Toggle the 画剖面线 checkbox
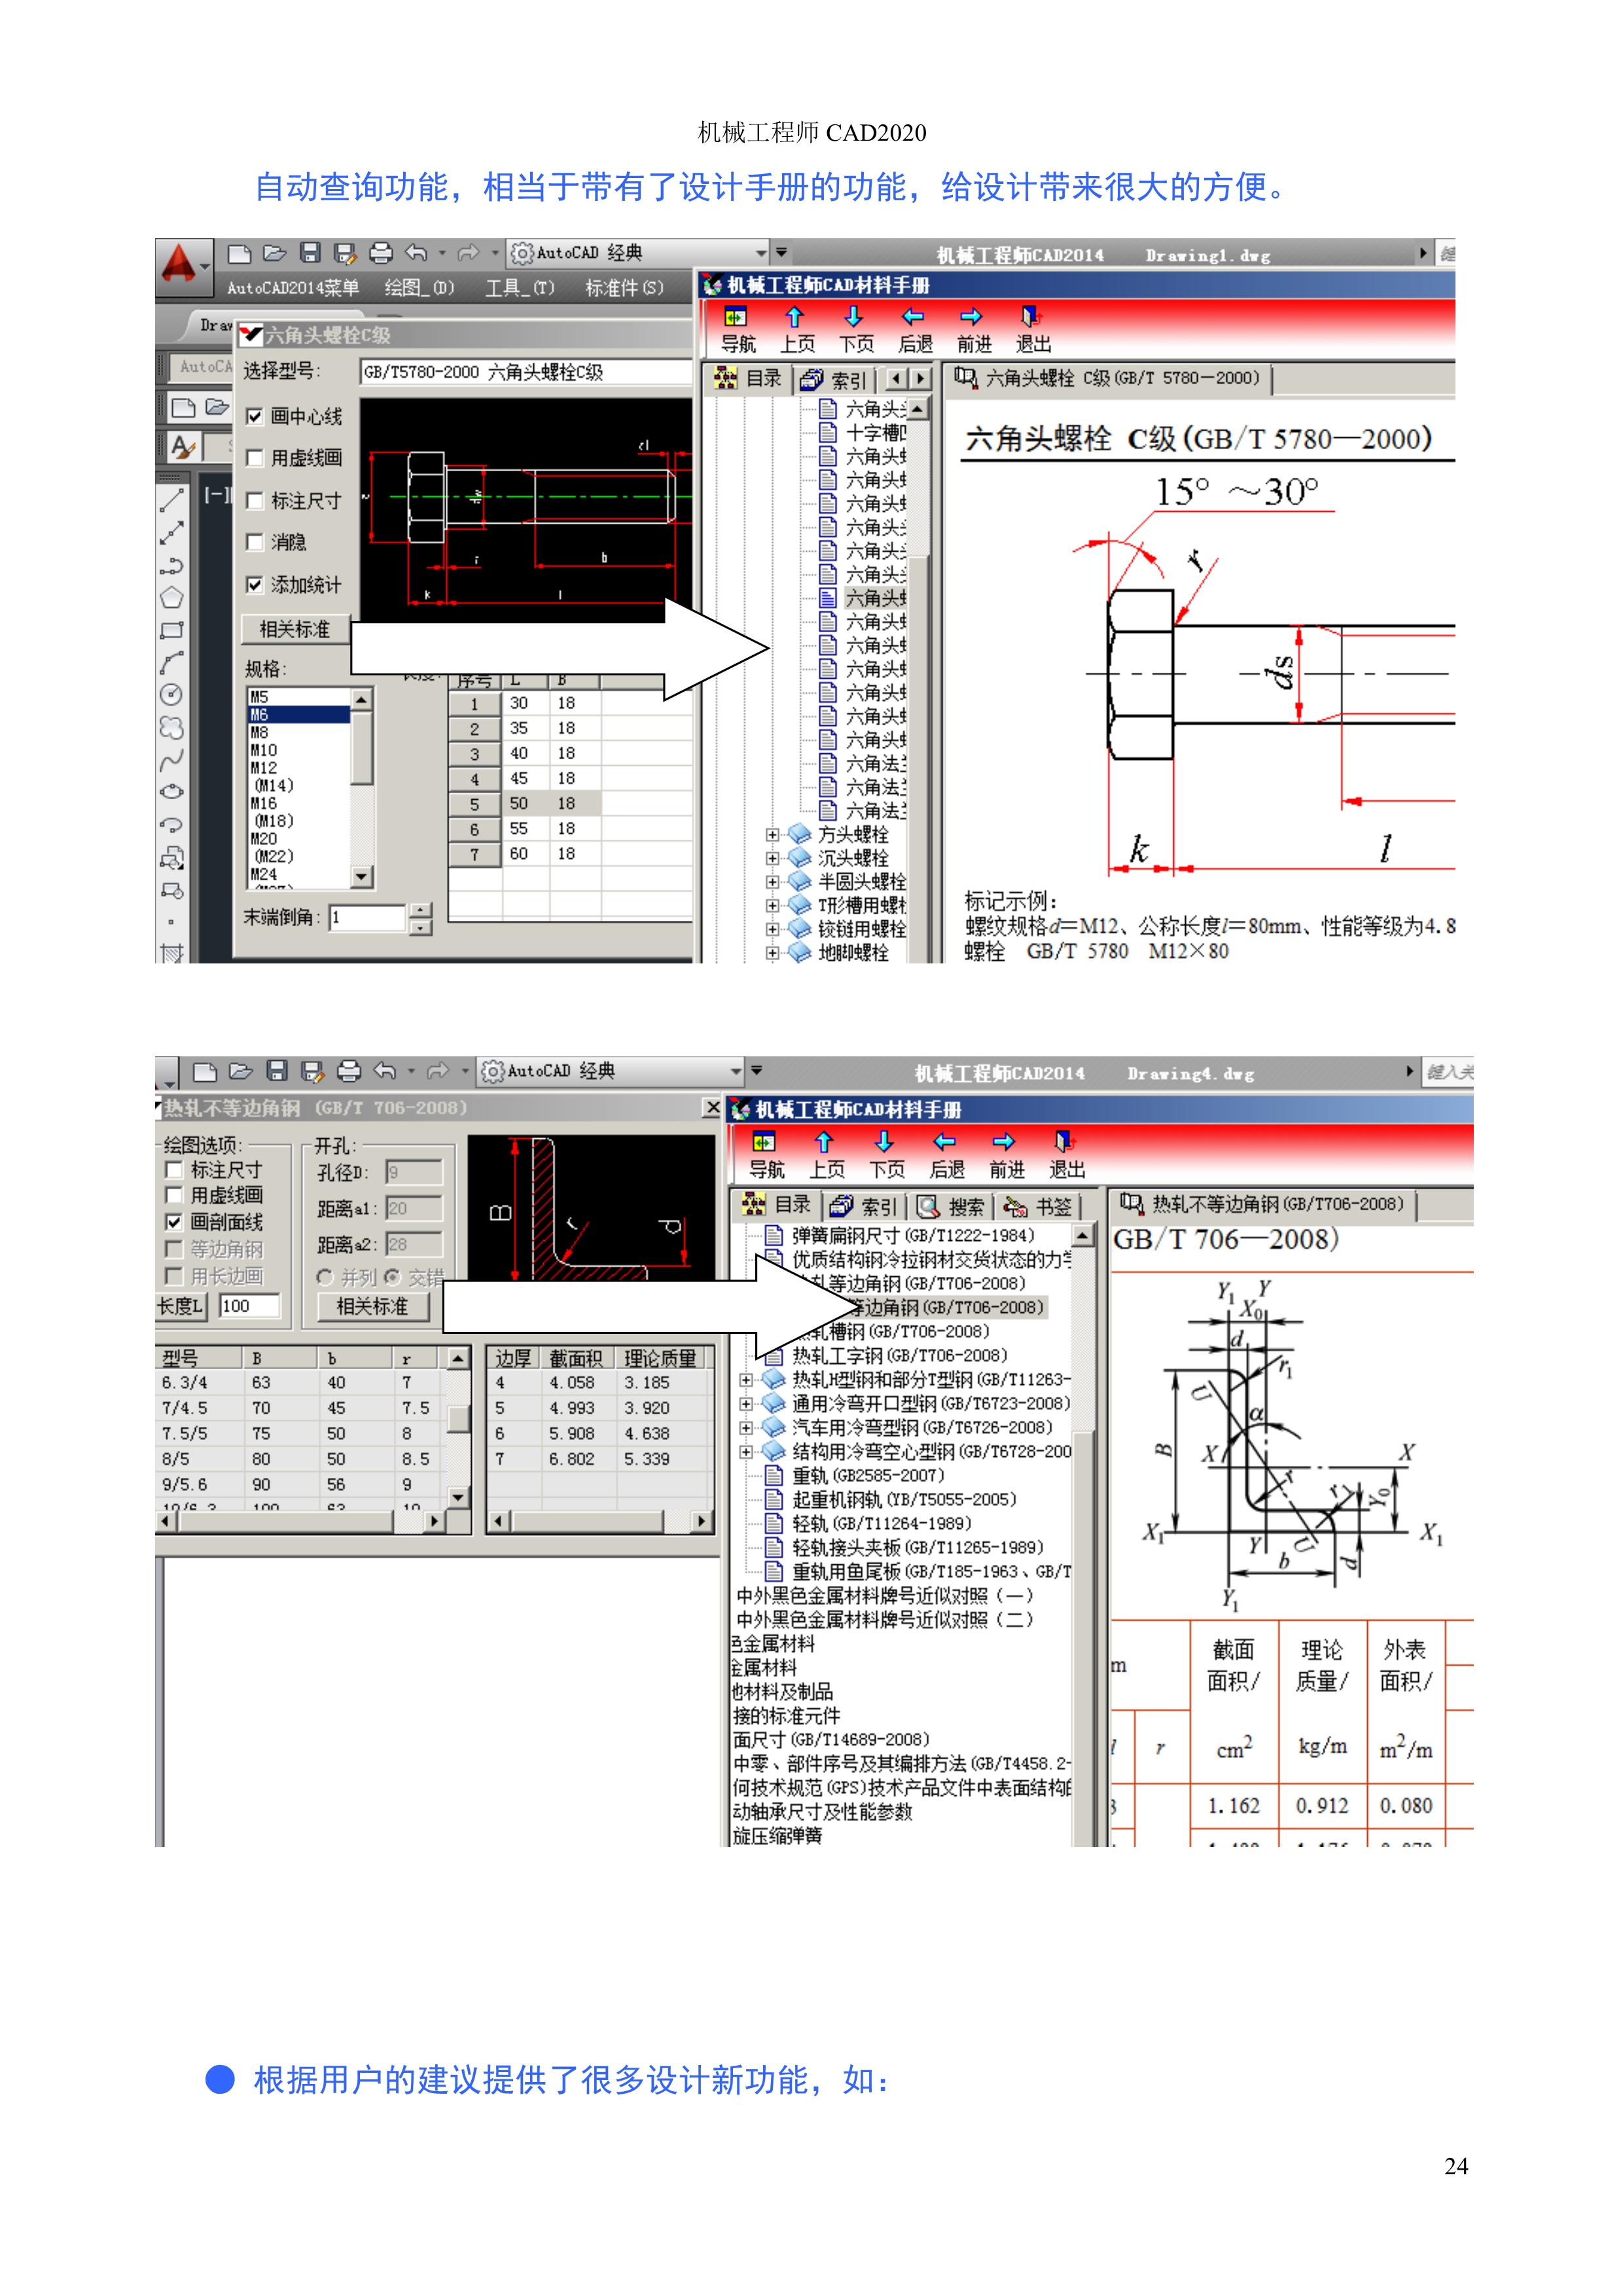Image resolution: width=1623 pixels, height=2296 pixels. (x=174, y=1222)
